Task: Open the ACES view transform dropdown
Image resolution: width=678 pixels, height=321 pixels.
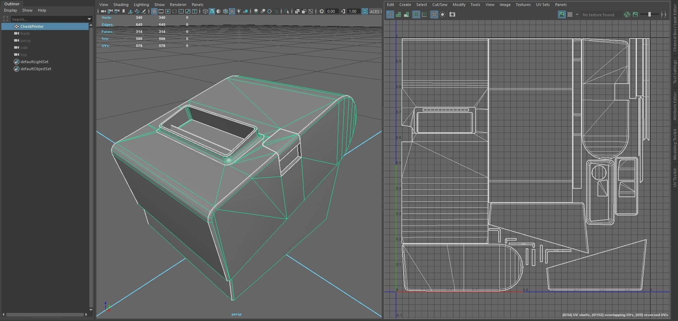Action: [x=375, y=11]
